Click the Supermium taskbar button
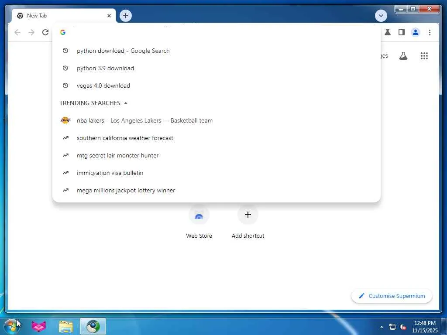This screenshot has height=335, width=447. click(93, 326)
